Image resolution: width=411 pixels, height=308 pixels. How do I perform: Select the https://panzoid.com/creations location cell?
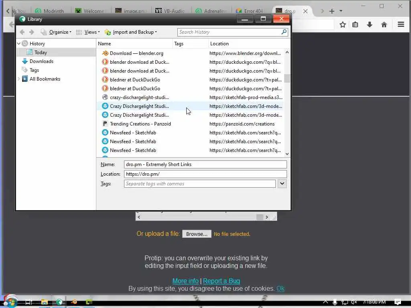pyautogui.click(x=242, y=124)
